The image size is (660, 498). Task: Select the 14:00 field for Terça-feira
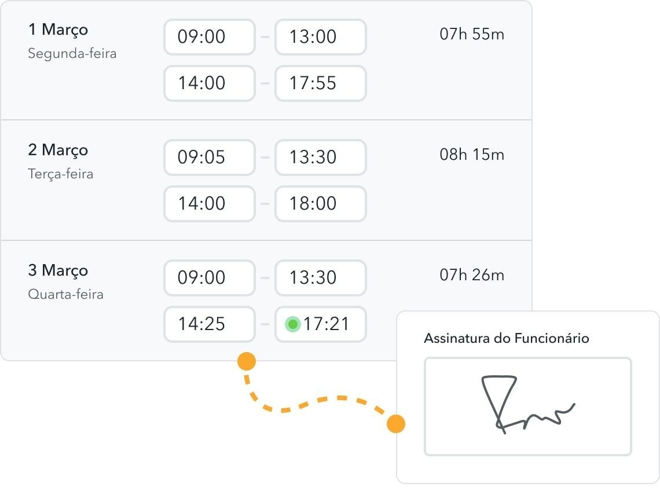pyautogui.click(x=210, y=204)
